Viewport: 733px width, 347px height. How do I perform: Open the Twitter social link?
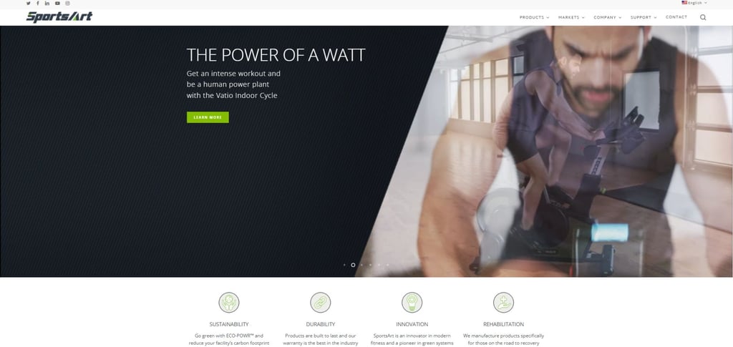point(28,4)
